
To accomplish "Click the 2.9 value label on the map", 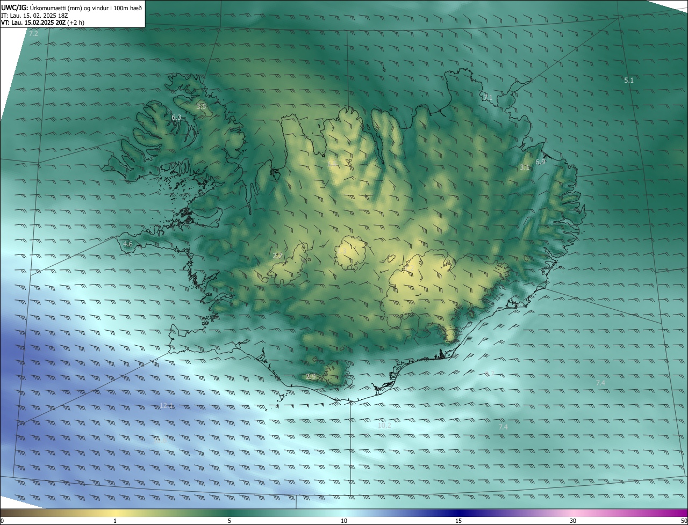I will [311, 377].
